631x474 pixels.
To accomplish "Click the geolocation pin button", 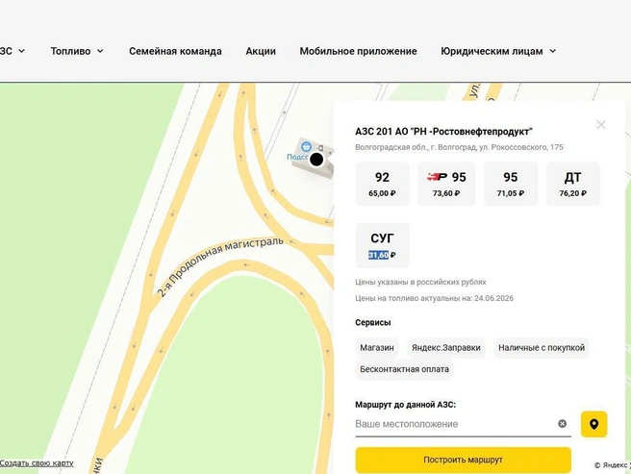I will coord(593,424).
